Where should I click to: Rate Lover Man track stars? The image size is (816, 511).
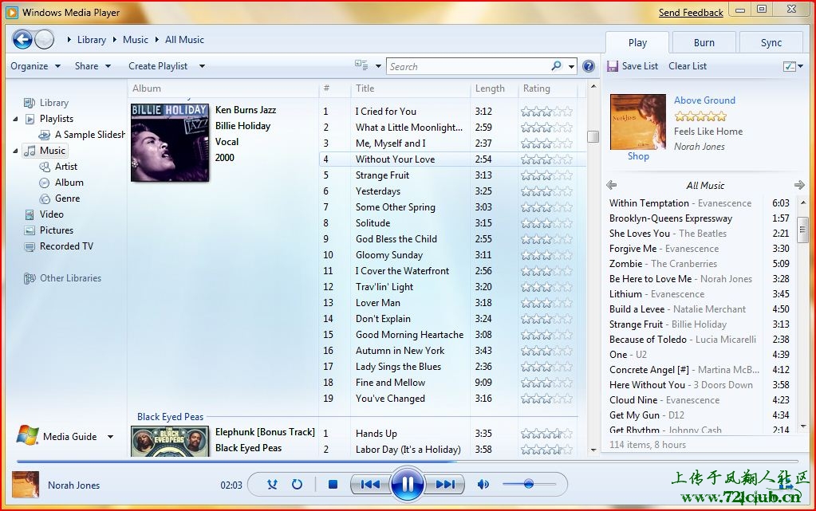click(546, 303)
